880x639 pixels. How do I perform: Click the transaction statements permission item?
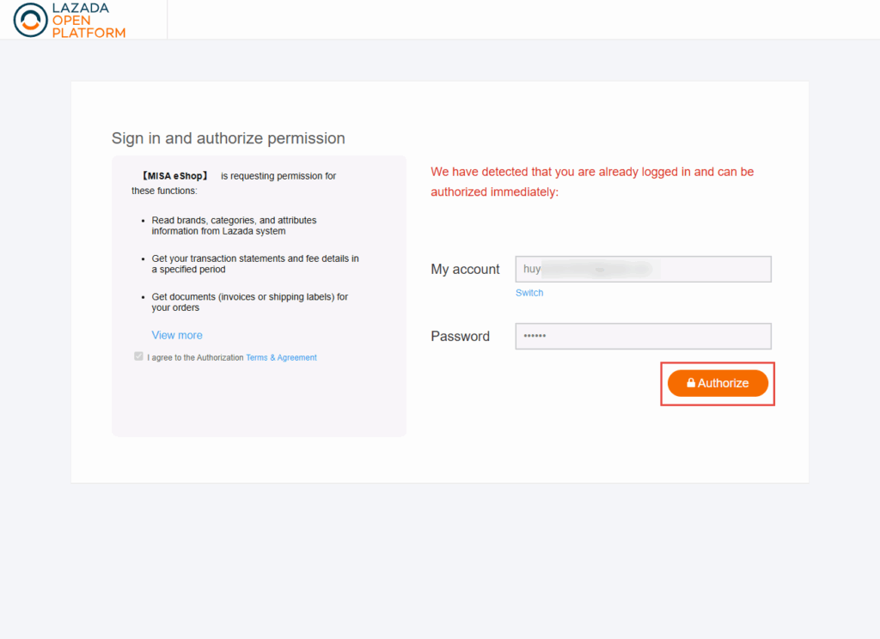(x=255, y=264)
